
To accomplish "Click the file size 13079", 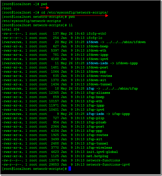I will 54,161.
